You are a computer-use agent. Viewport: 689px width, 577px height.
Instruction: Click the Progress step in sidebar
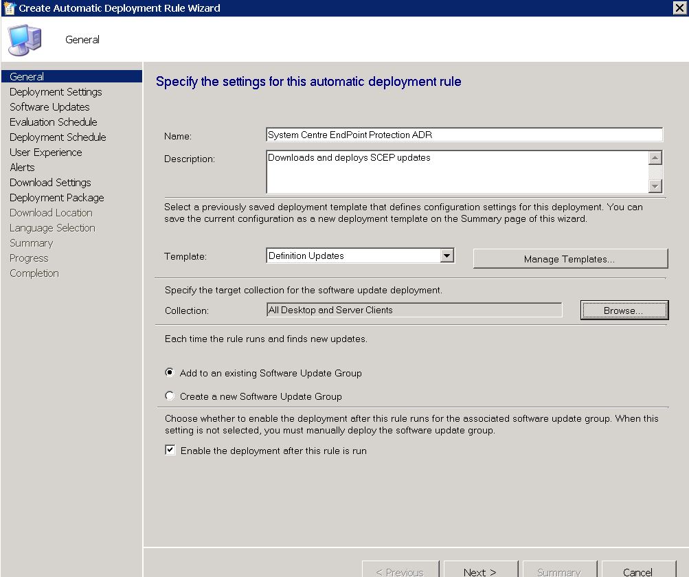pyautogui.click(x=29, y=258)
